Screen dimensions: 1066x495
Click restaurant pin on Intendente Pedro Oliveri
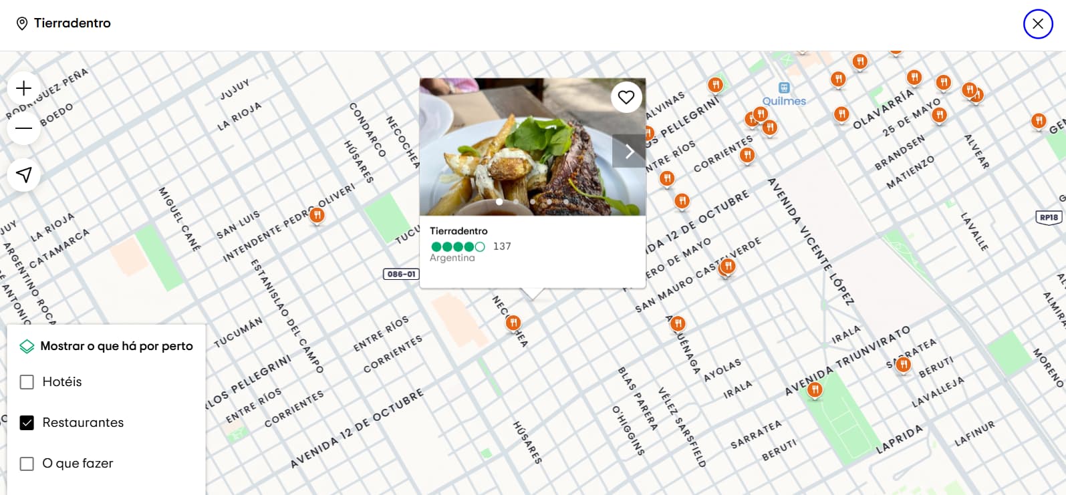[x=317, y=216]
